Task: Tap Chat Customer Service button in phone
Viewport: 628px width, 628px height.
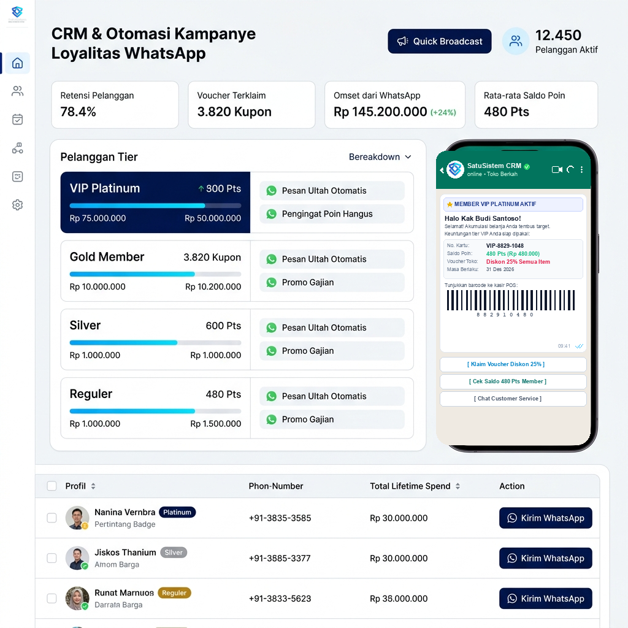Action: [513, 399]
